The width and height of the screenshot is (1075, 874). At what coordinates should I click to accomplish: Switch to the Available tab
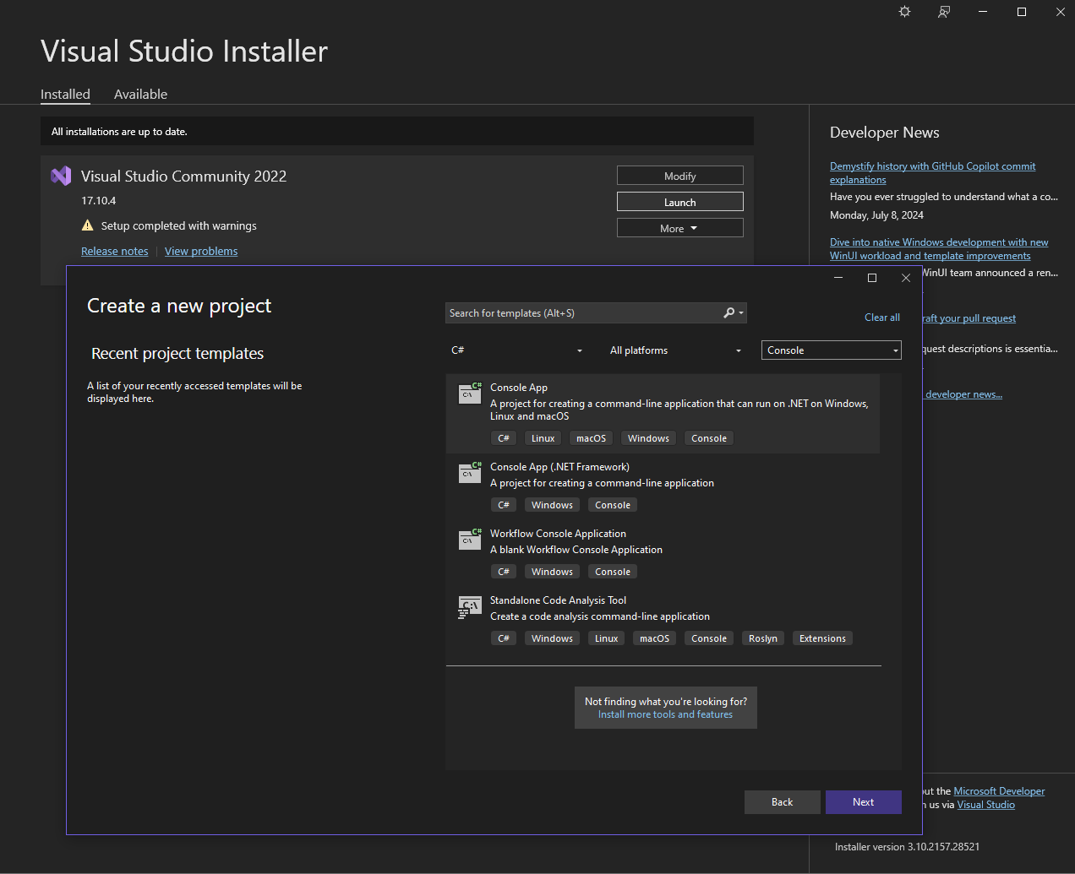tap(140, 94)
